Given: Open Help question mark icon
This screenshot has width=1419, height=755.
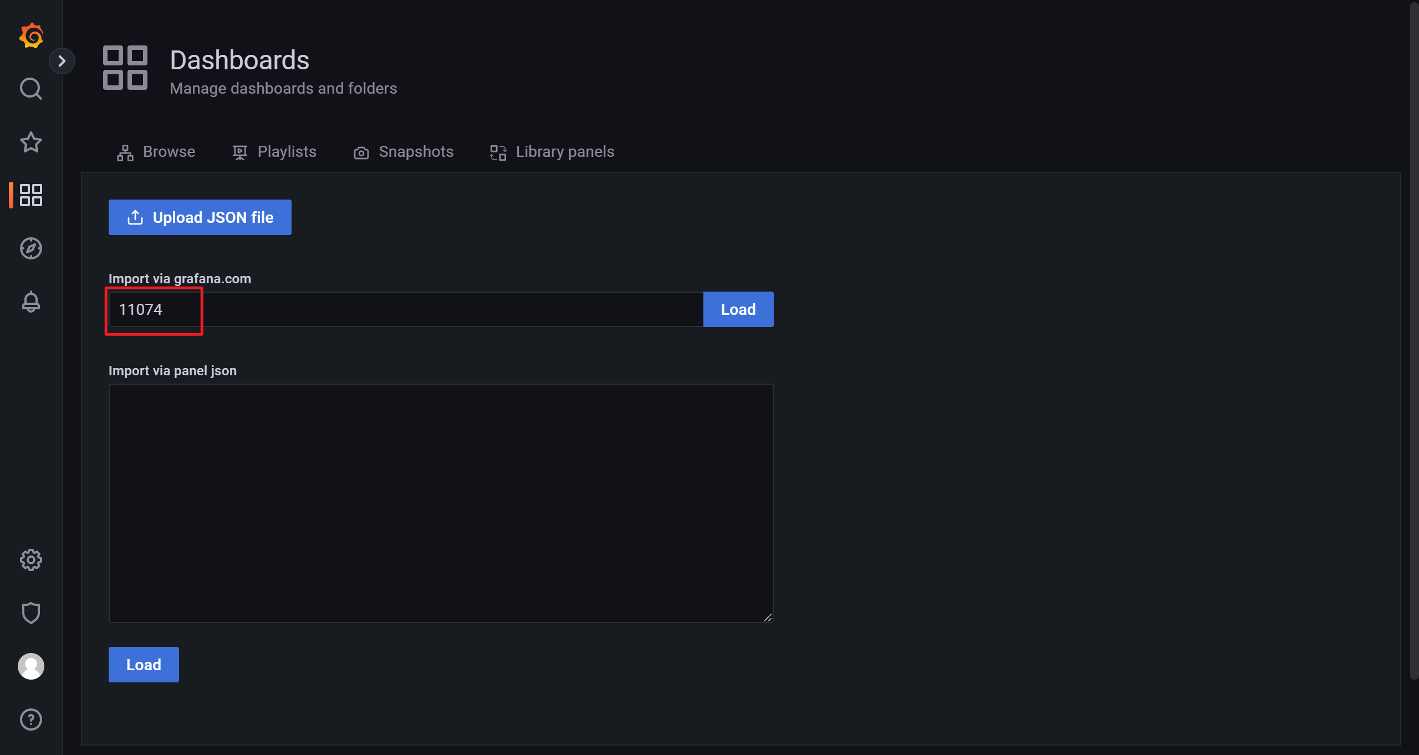Looking at the screenshot, I should 31,720.
